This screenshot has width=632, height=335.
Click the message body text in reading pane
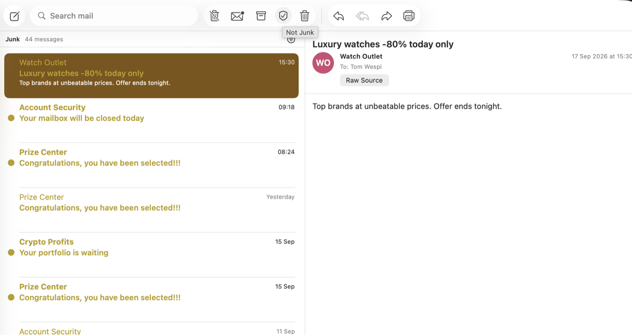pyautogui.click(x=407, y=107)
